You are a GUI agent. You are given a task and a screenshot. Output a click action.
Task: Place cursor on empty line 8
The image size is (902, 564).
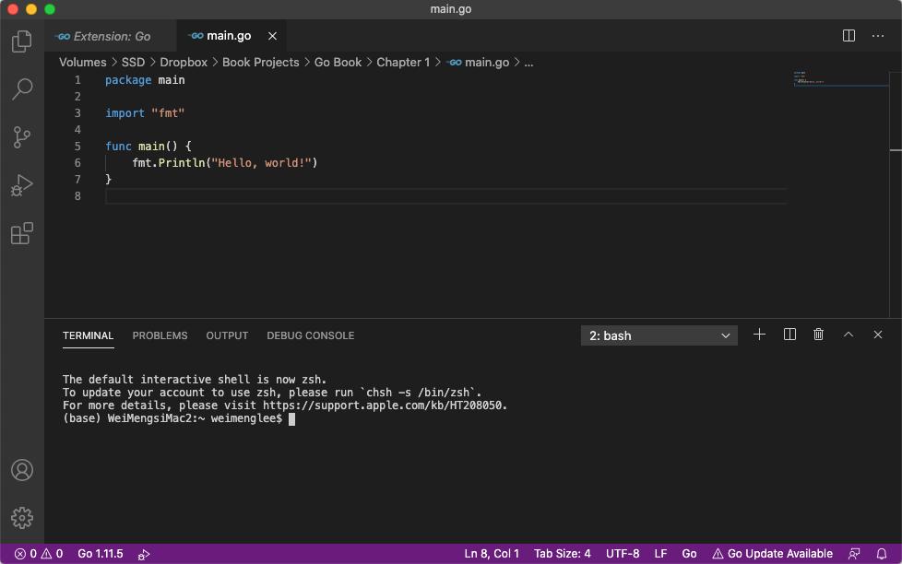pos(445,196)
